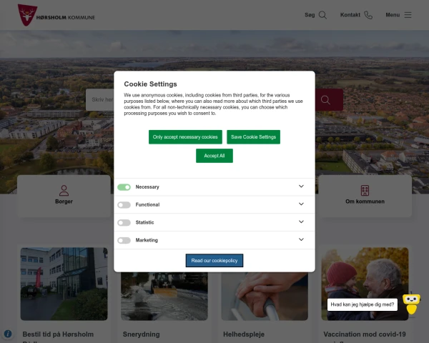Toggle the Necessary cookies switch

pyautogui.click(x=124, y=187)
